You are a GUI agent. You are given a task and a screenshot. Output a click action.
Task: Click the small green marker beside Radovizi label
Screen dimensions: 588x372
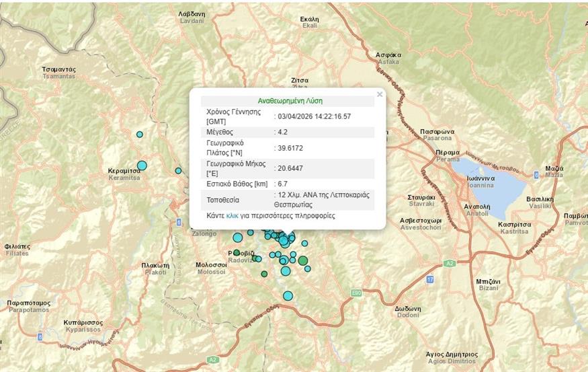pos(237,253)
